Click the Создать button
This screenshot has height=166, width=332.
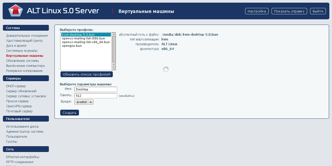point(69,113)
